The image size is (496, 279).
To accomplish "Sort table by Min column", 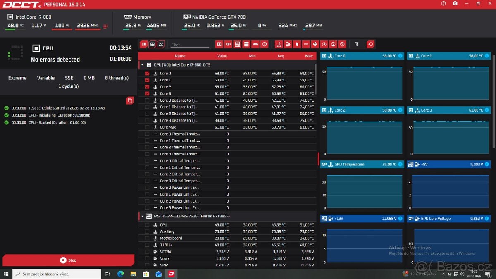I will tap(252, 56).
